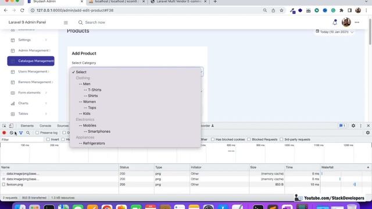Toggle device toolbar in DevTools
372x209 pixels.
pyautogui.click(x=11, y=126)
